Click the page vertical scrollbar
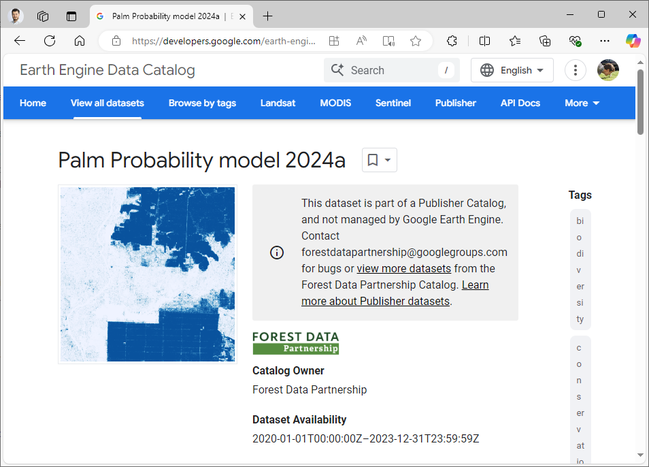 click(640, 102)
